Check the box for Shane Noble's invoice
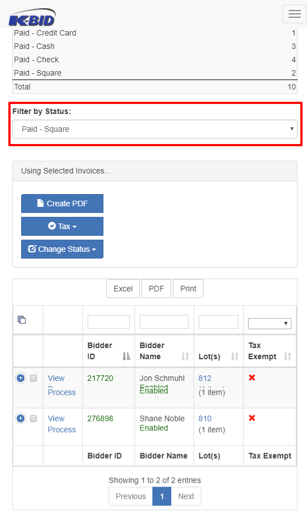The height and width of the screenshot is (516, 307). click(x=33, y=418)
